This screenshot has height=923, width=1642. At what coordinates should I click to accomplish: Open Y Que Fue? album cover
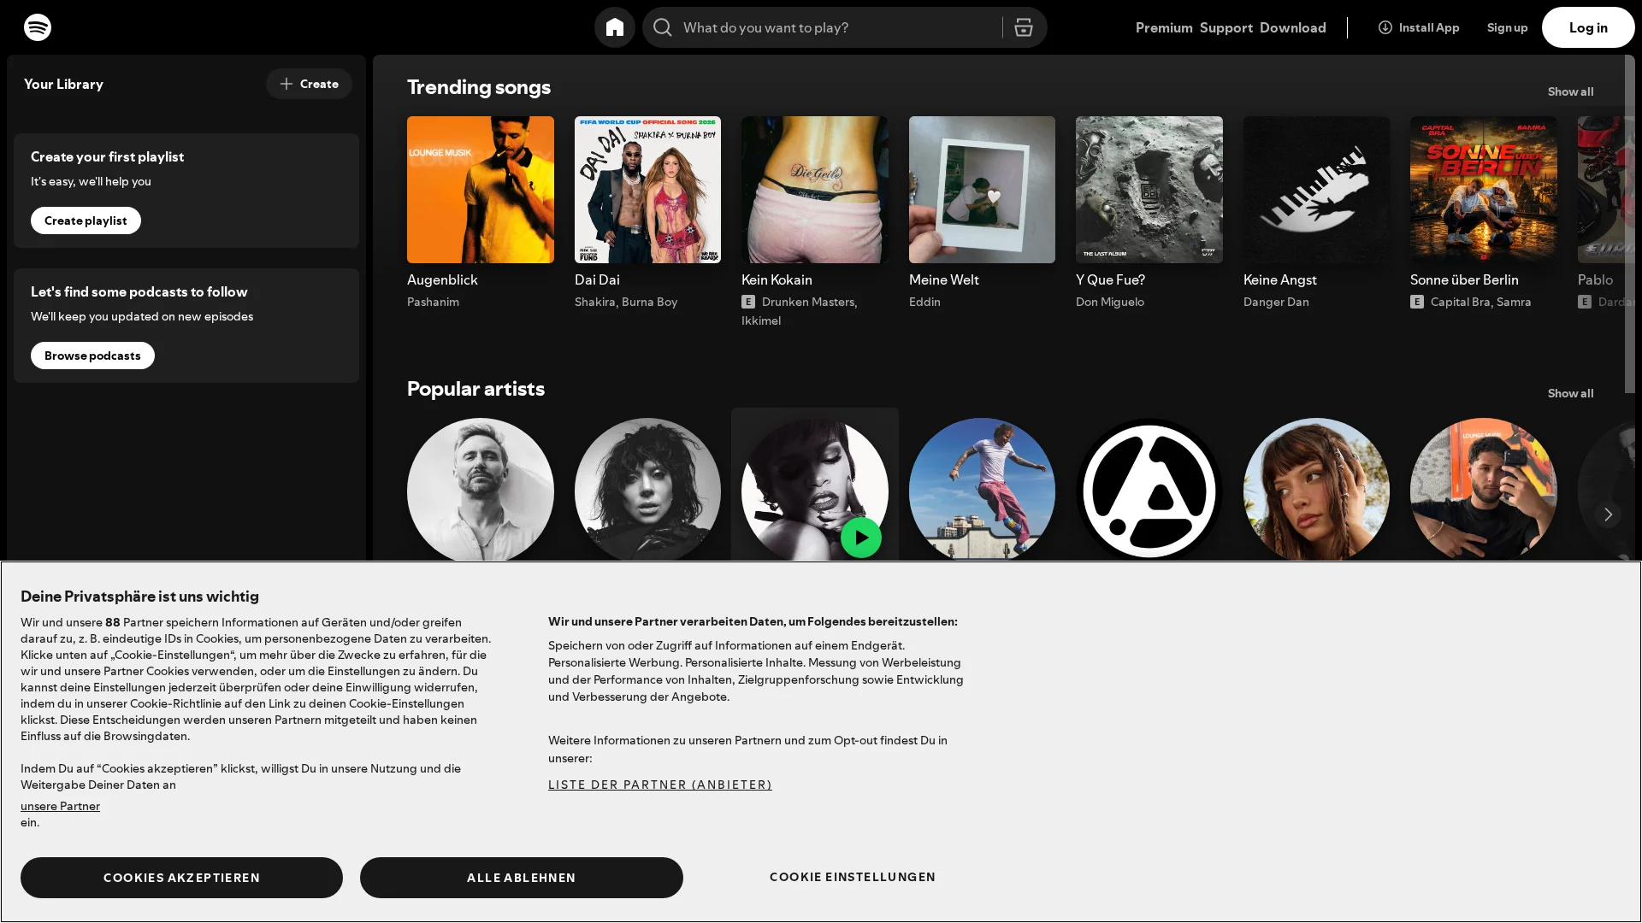pos(1149,190)
